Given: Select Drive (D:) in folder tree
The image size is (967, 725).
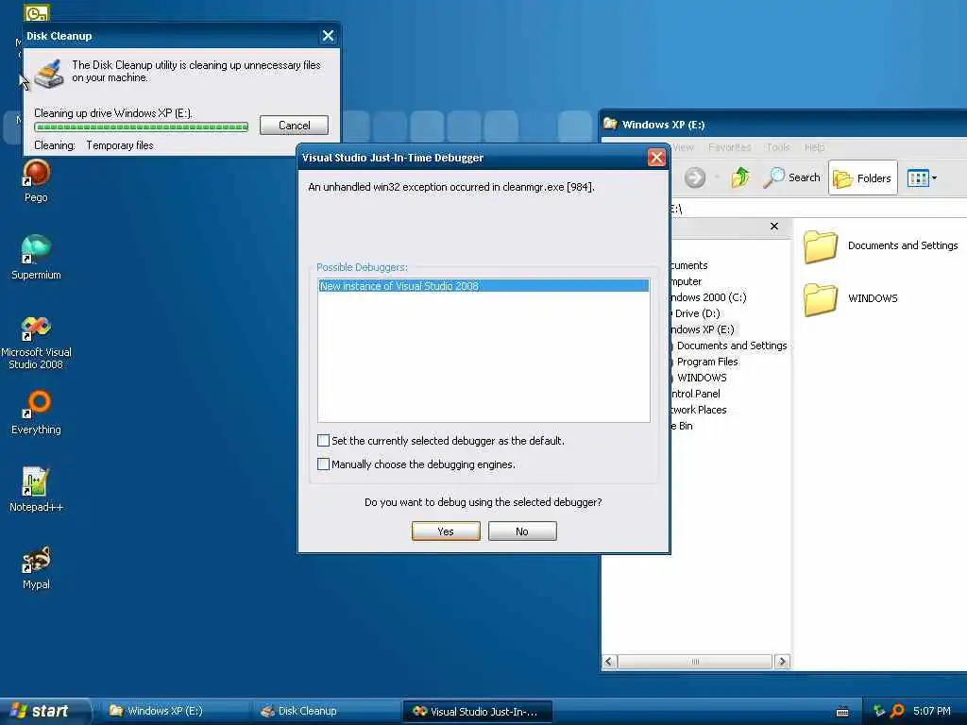Looking at the screenshot, I should (696, 313).
